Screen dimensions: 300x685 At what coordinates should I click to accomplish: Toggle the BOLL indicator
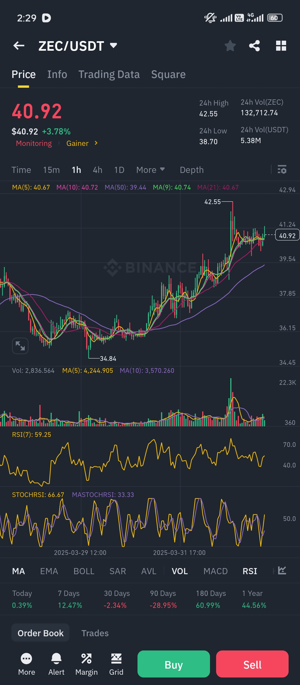point(84,571)
